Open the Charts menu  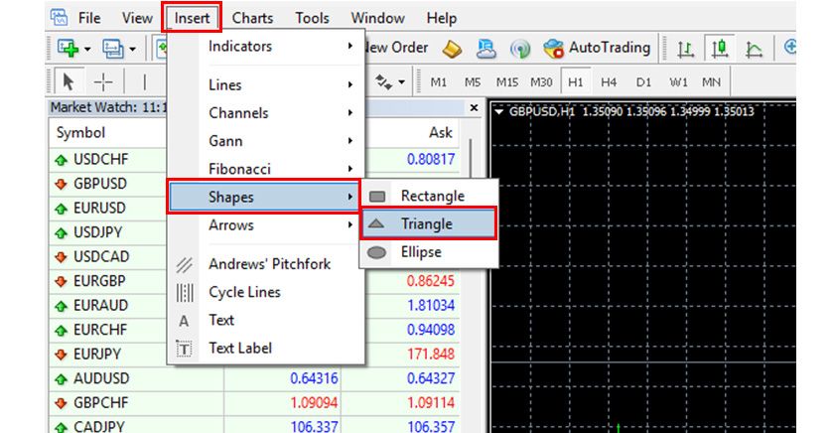[x=253, y=18]
